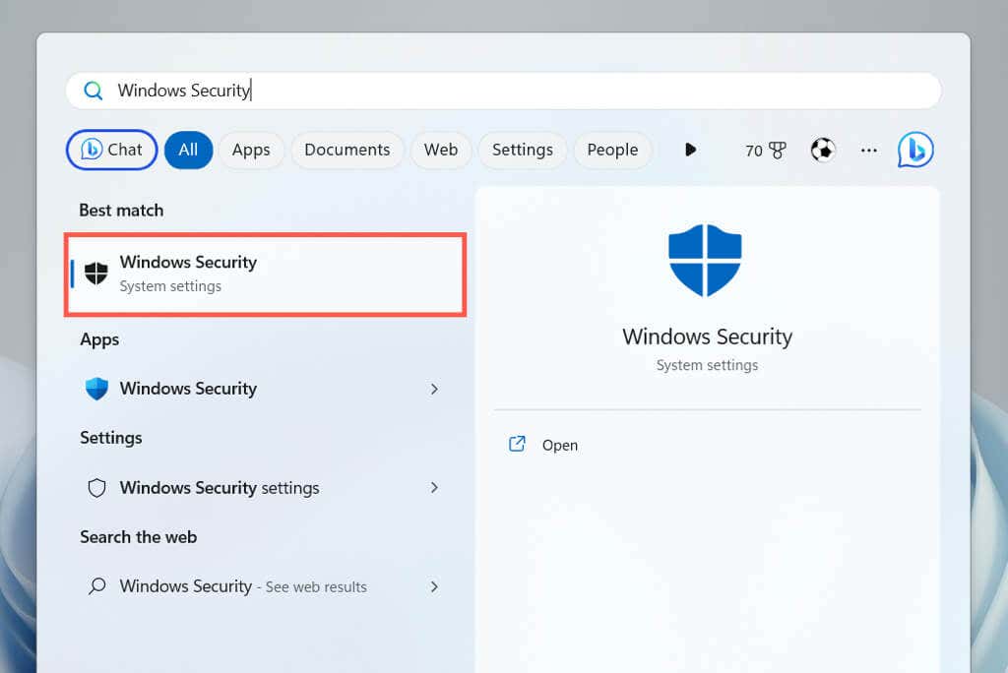Viewport: 1008px width, 673px height.
Task: Expand the Windows Security app result arrow
Action: point(434,389)
